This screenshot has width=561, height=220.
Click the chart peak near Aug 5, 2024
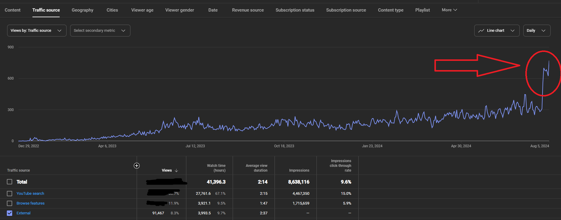549,61
